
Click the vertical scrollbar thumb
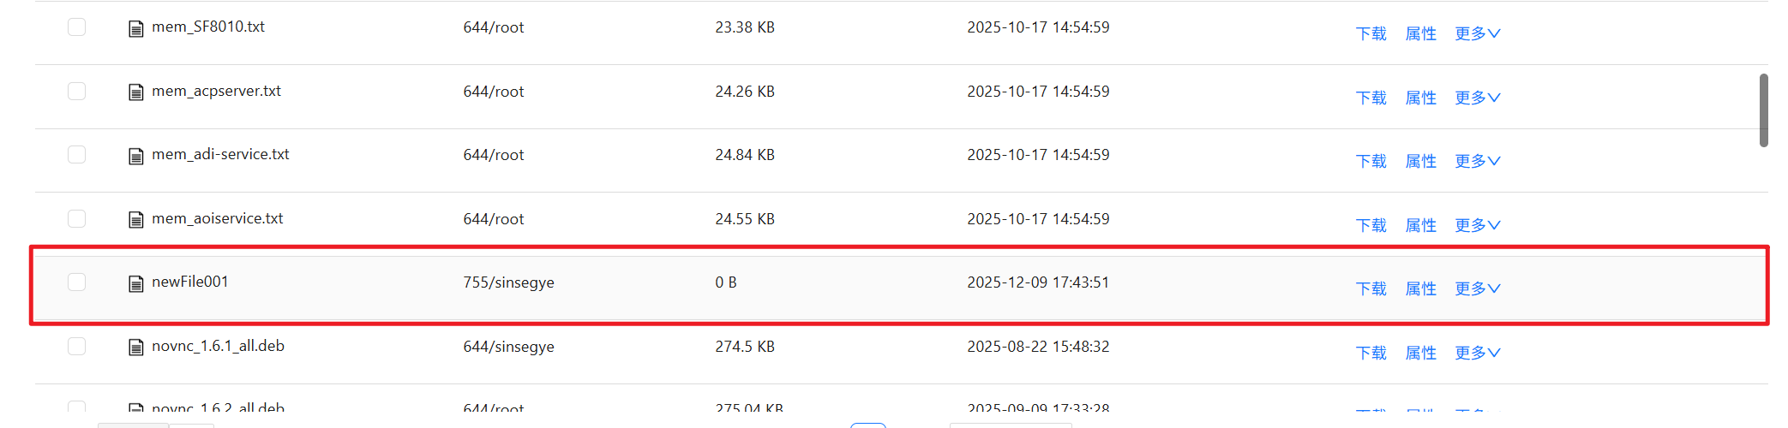[1763, 110]
